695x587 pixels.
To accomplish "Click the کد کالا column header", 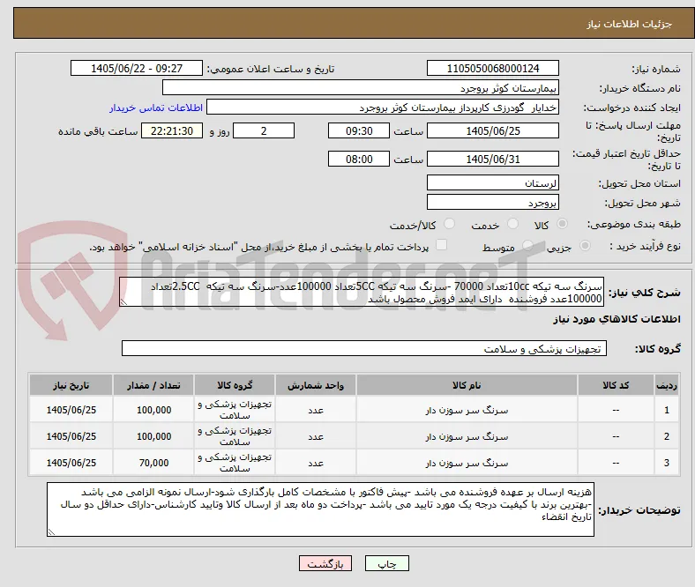I will (x=616, y=385).
